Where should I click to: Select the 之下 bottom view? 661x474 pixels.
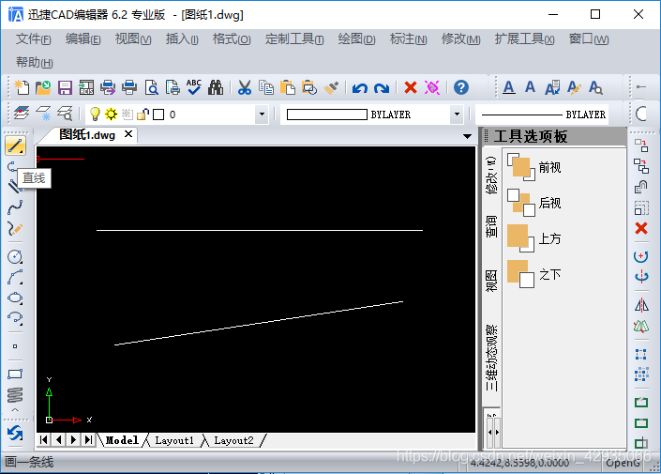click(534, 274)
